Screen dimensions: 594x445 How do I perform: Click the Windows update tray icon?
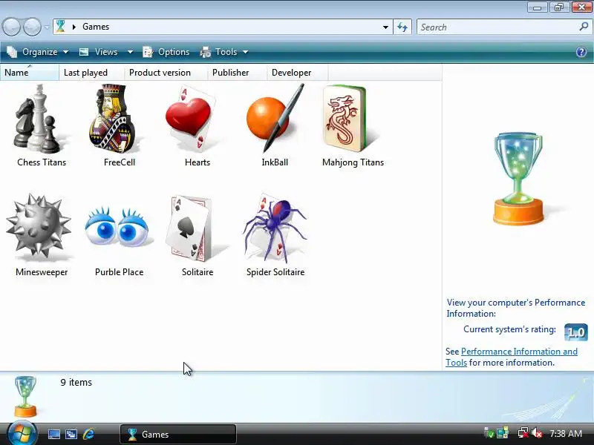503,433
